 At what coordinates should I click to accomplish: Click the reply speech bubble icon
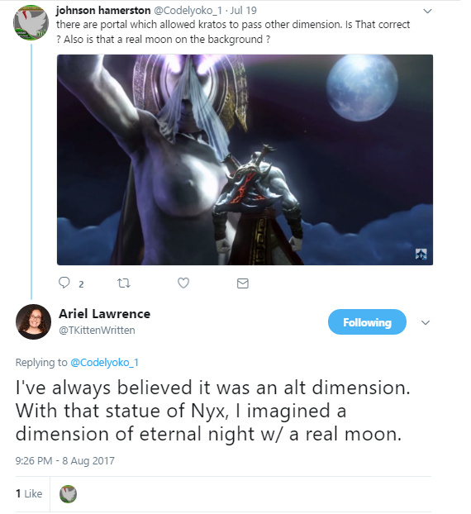(64, 283)
